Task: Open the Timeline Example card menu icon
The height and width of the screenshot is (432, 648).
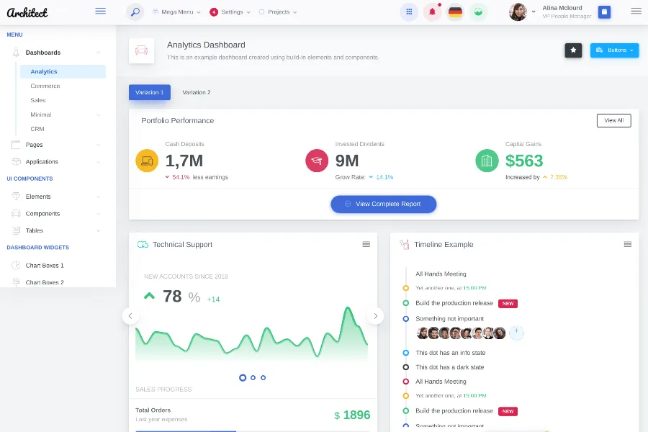Action: (x=627, y=244)
